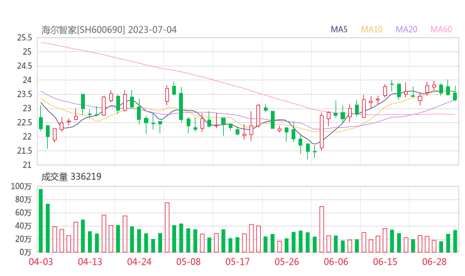Select the 04-13 date label

pos(90,262)
